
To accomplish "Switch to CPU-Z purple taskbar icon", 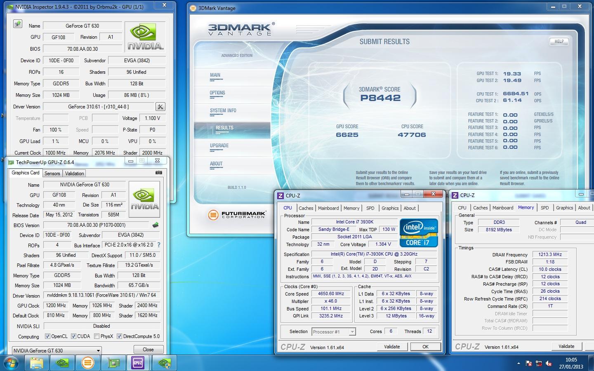I will (x=138, y=363).
